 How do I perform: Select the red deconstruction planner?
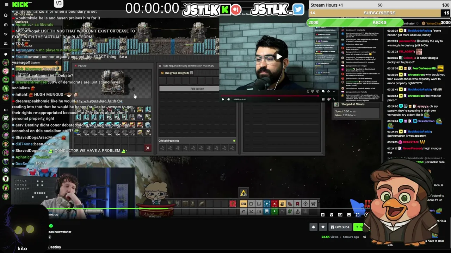[x=274, y=204]
